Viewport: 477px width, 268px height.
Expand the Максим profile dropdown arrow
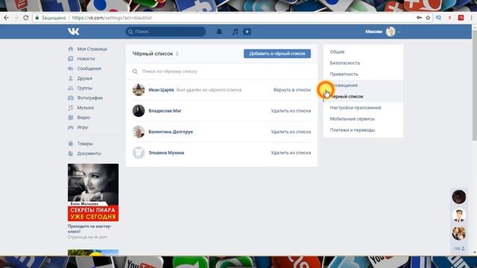tap(399, 32)
